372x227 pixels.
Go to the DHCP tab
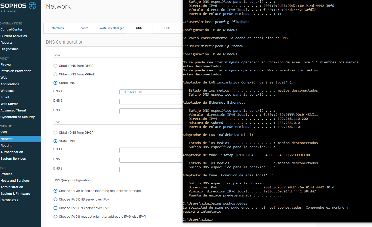[x=166, y=28]
